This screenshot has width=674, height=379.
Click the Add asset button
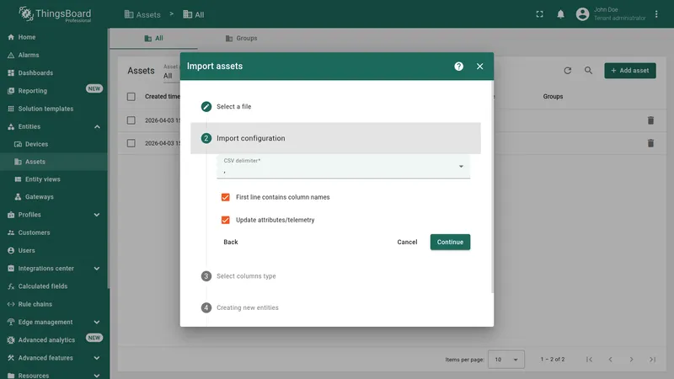click(629, 71)
